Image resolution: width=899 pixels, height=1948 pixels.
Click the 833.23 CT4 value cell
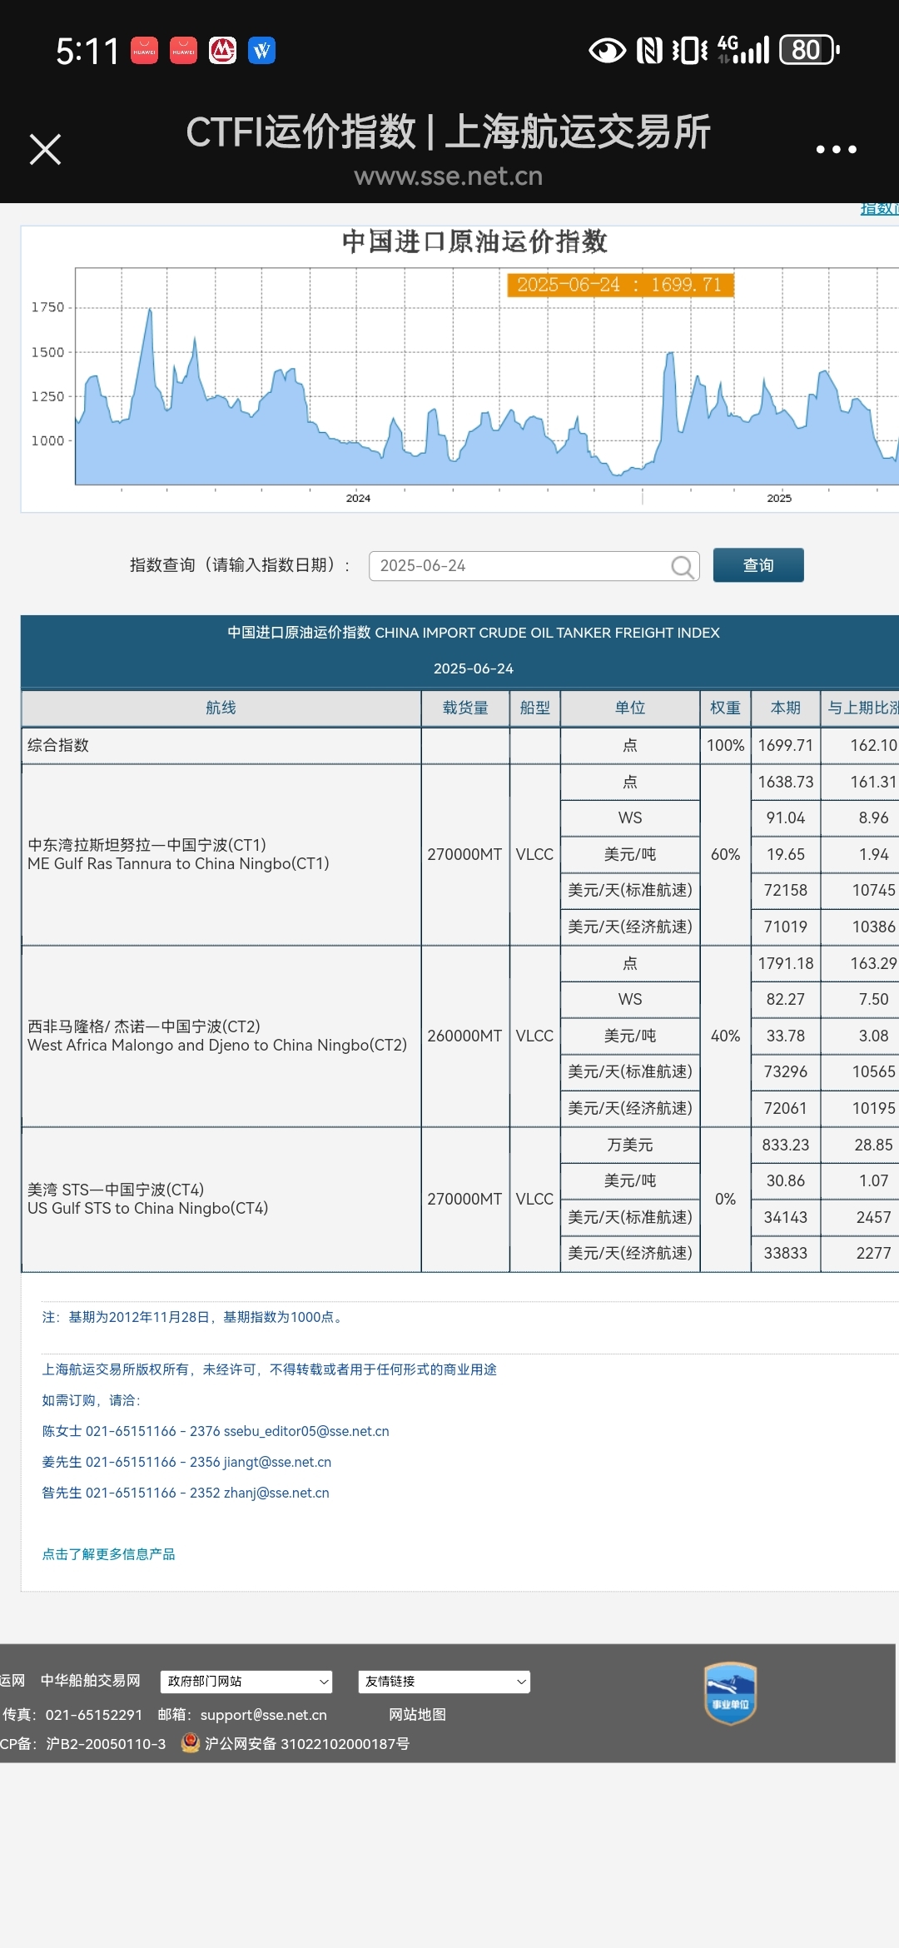point(786,1145)
